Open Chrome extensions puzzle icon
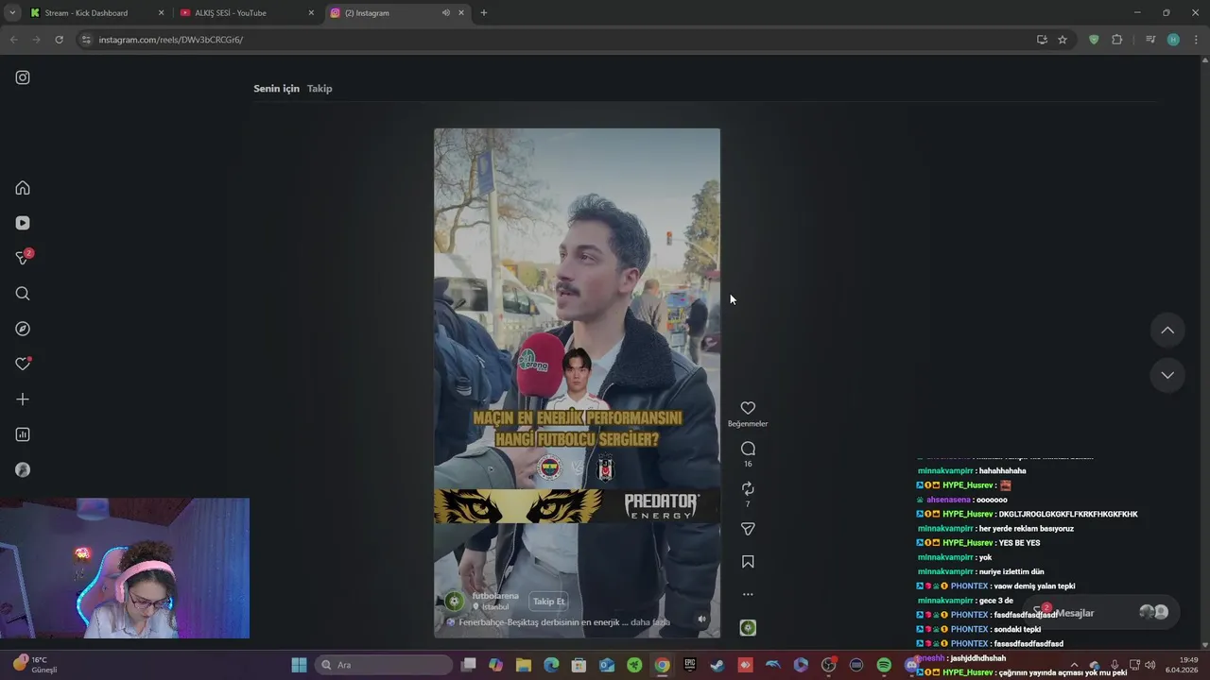1210x680 pixels. [1116, 40]
